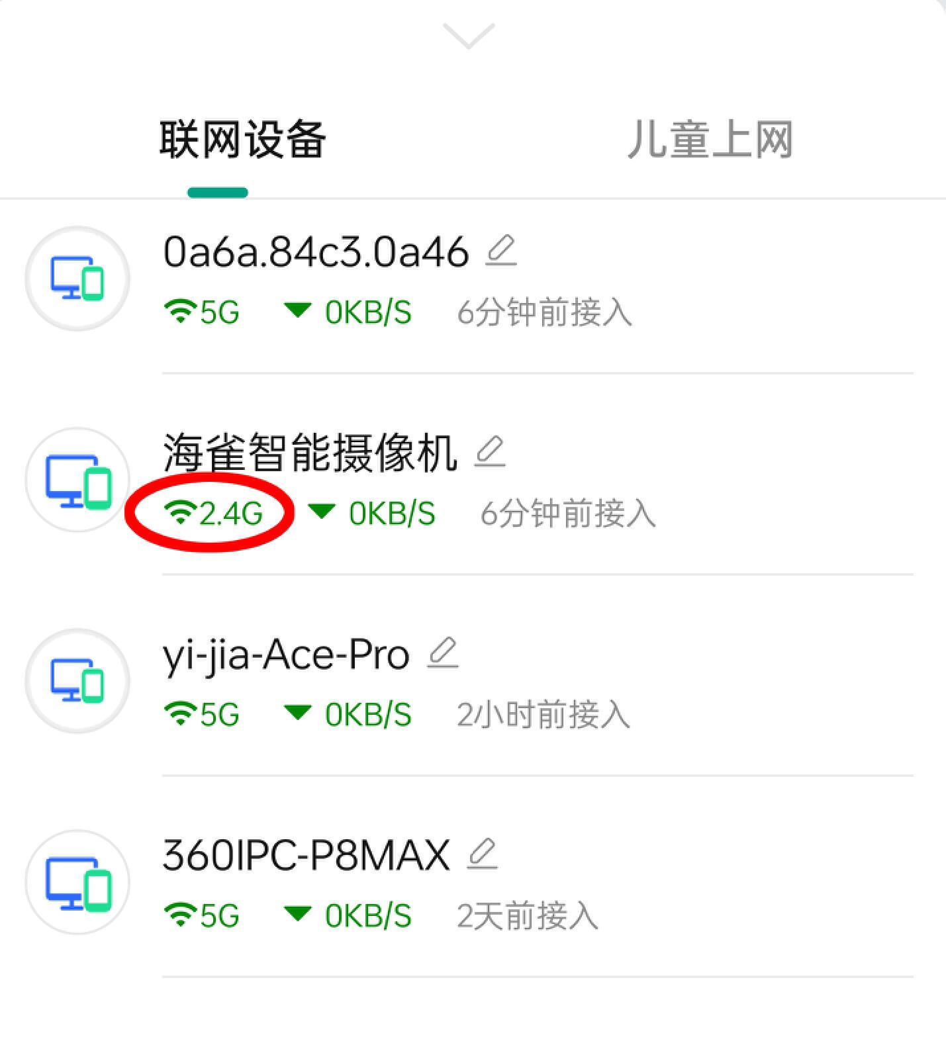Click 2天前接入 connection time label
This screenshot has height=1043, width=946.
(x=527, y=916)
